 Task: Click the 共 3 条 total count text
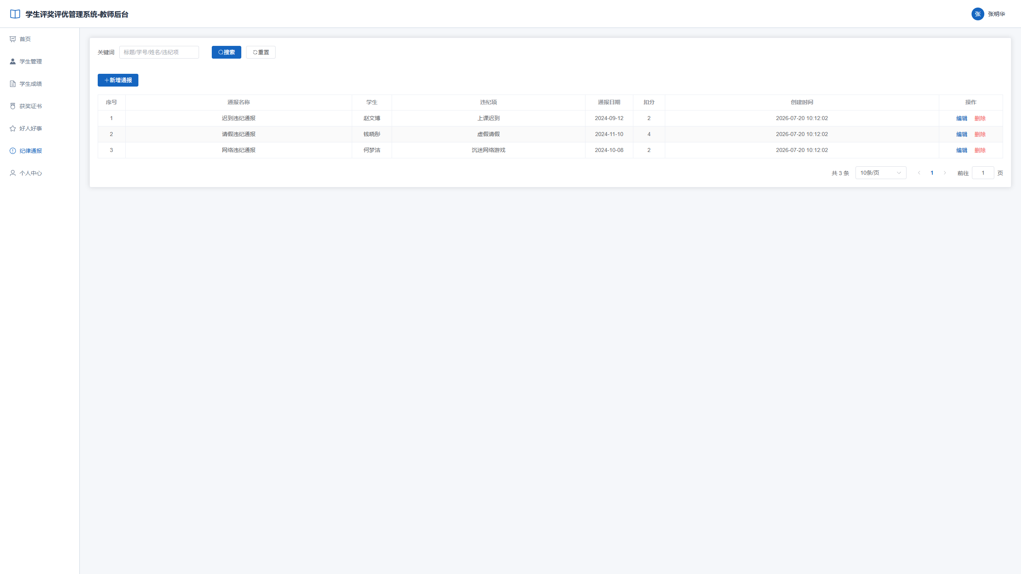click(x=840, y=173)
